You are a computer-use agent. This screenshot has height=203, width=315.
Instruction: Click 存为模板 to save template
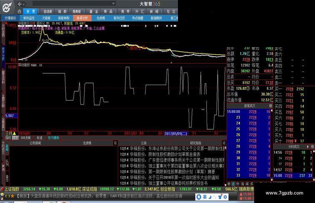coord(53,138)
